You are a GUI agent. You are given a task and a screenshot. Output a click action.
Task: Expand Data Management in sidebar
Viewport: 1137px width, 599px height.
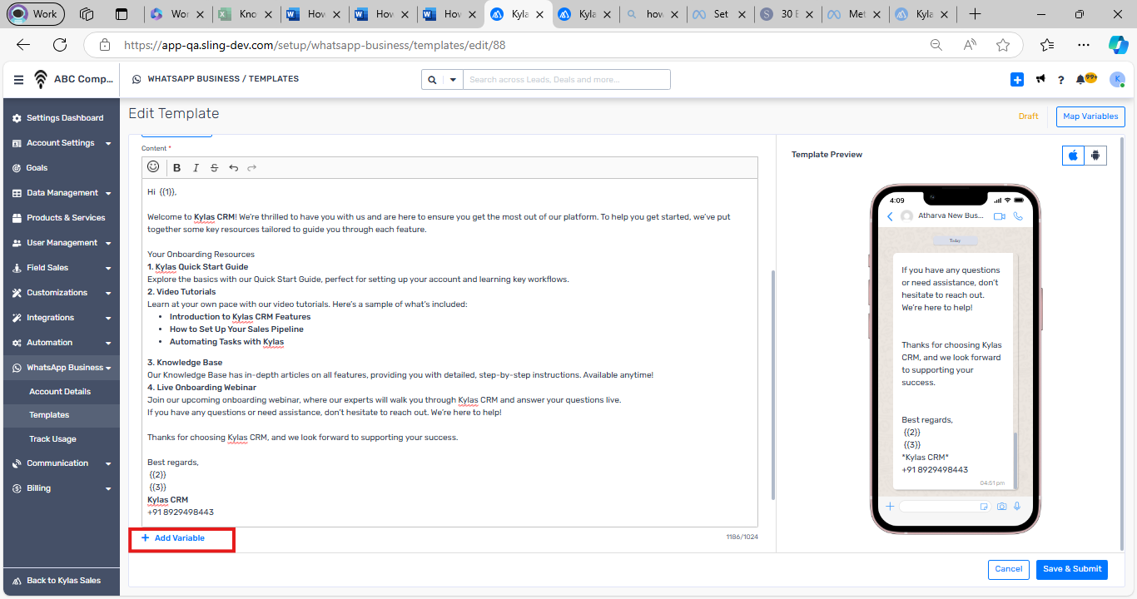[62, 193]
